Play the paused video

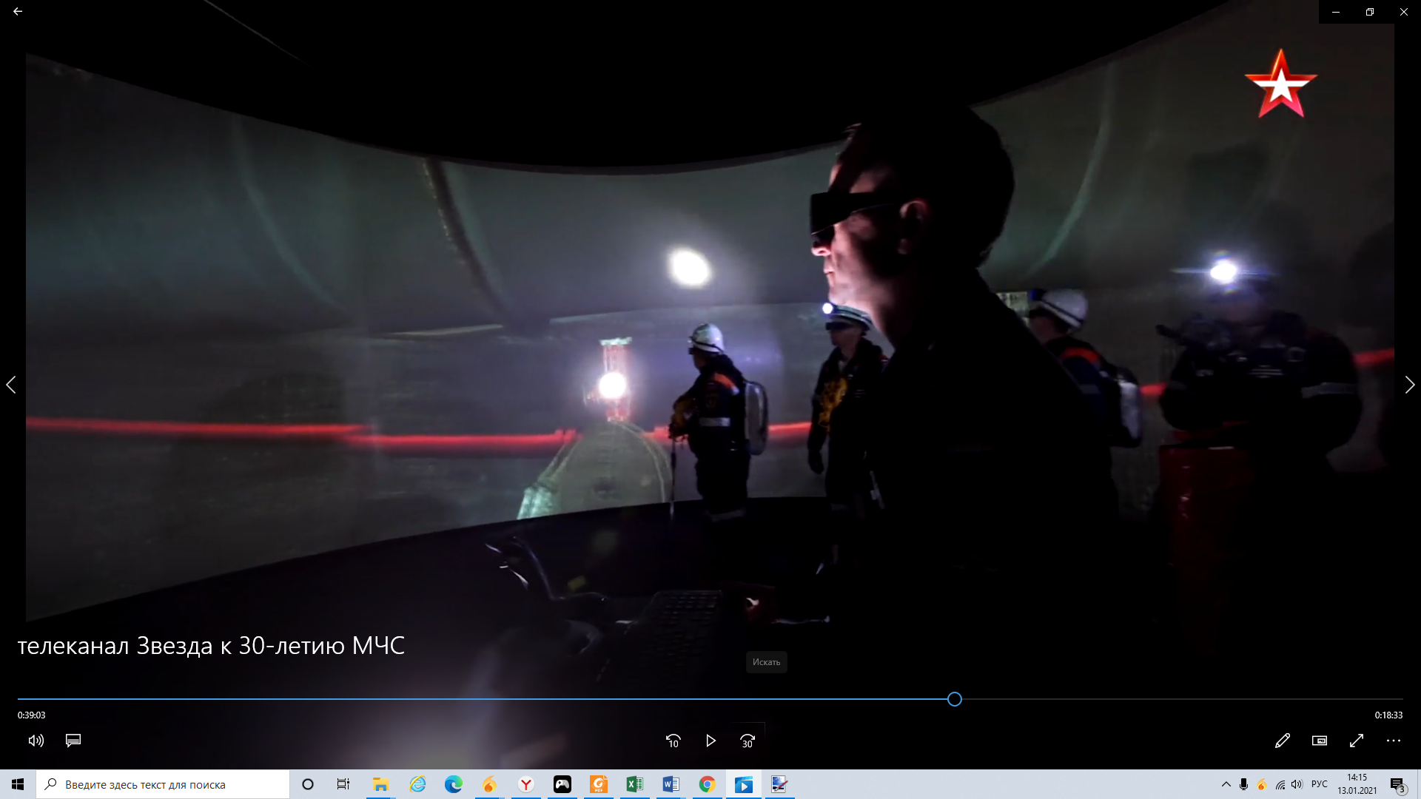click(710, 741)
